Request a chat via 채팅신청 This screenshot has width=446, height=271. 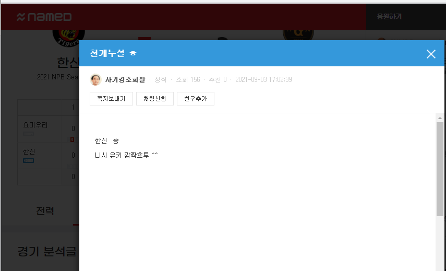tap(155, 99)
